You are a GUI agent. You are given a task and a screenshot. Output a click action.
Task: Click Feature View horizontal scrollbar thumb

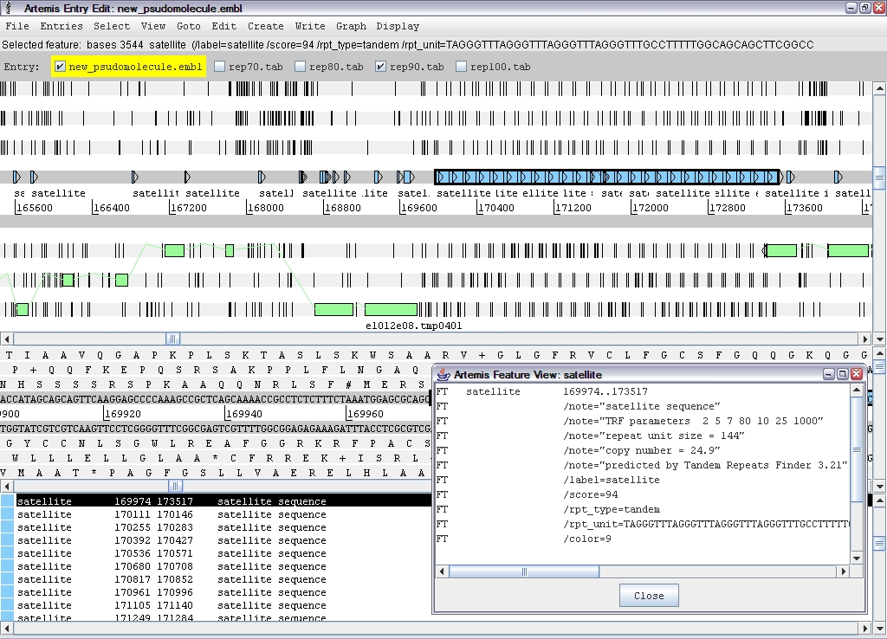point(524,571)
